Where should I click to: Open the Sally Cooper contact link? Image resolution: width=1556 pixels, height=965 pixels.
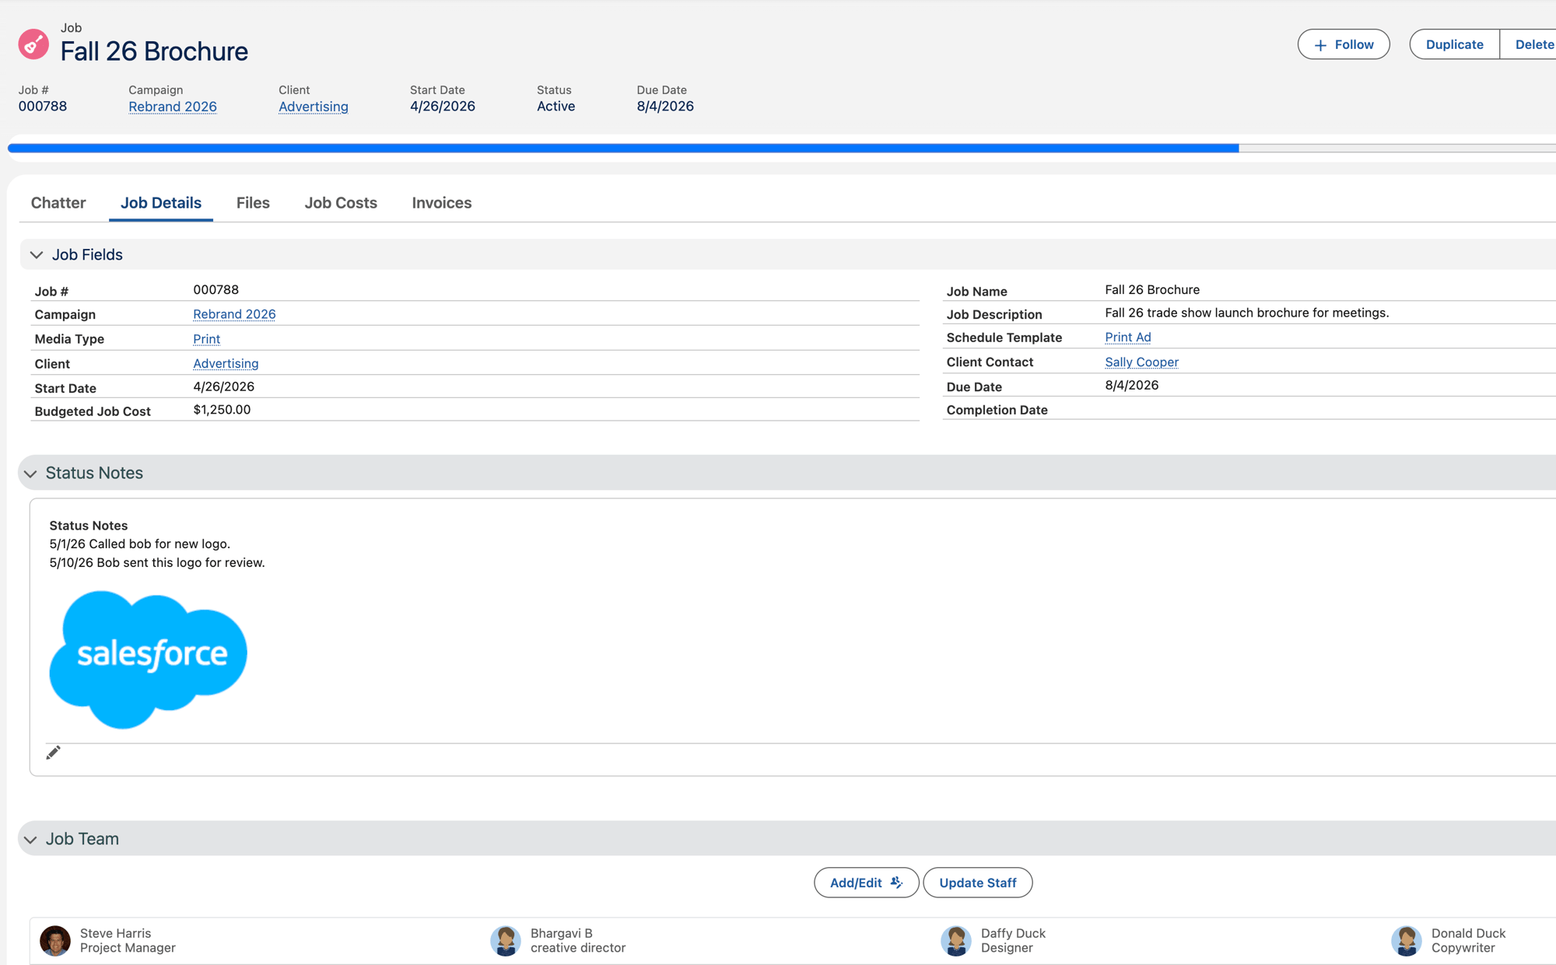pyautogui.click(x=1141, y=362)
